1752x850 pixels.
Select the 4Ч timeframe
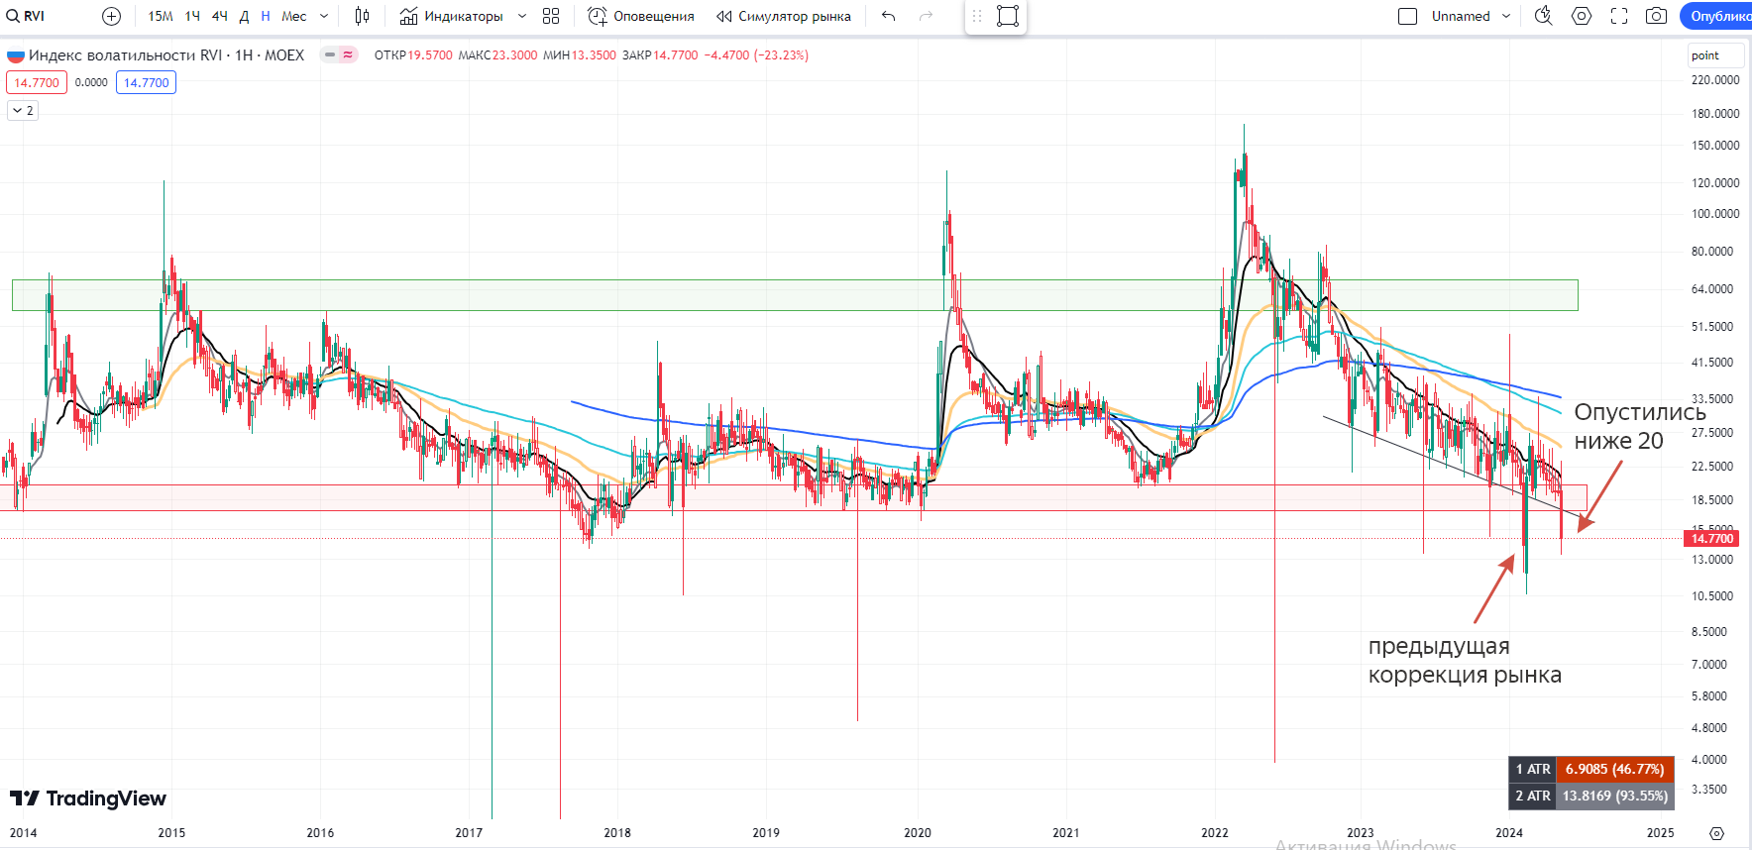[x=220, y=16]
